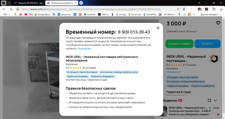Click the blue Написать button

[x=207, y=44]
